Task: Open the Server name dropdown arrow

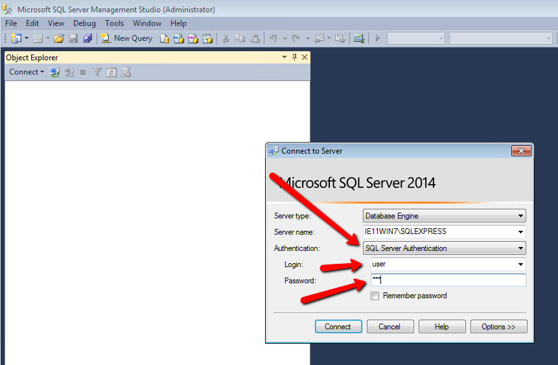Action: [520, 232]
